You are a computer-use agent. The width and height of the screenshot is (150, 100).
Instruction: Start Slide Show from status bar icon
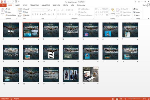125,99
